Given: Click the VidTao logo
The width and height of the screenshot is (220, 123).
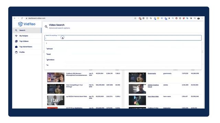Looking at the screenshot, I should click(x=27, y=24).
